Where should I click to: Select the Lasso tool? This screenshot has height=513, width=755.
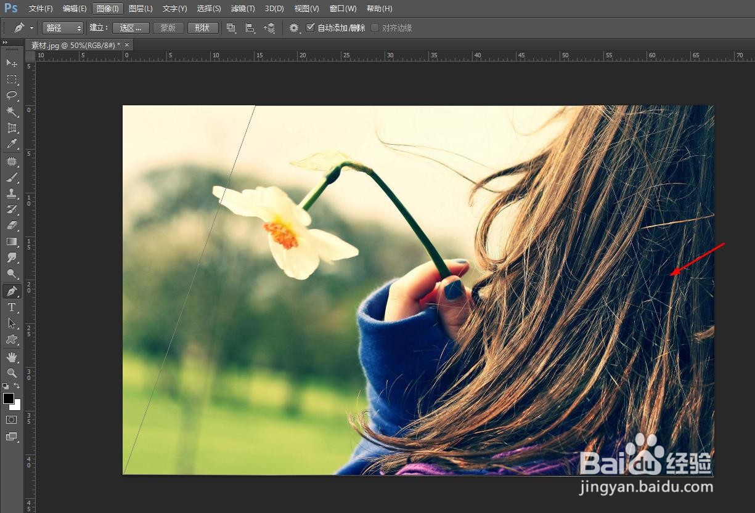(x=12, y=95)
